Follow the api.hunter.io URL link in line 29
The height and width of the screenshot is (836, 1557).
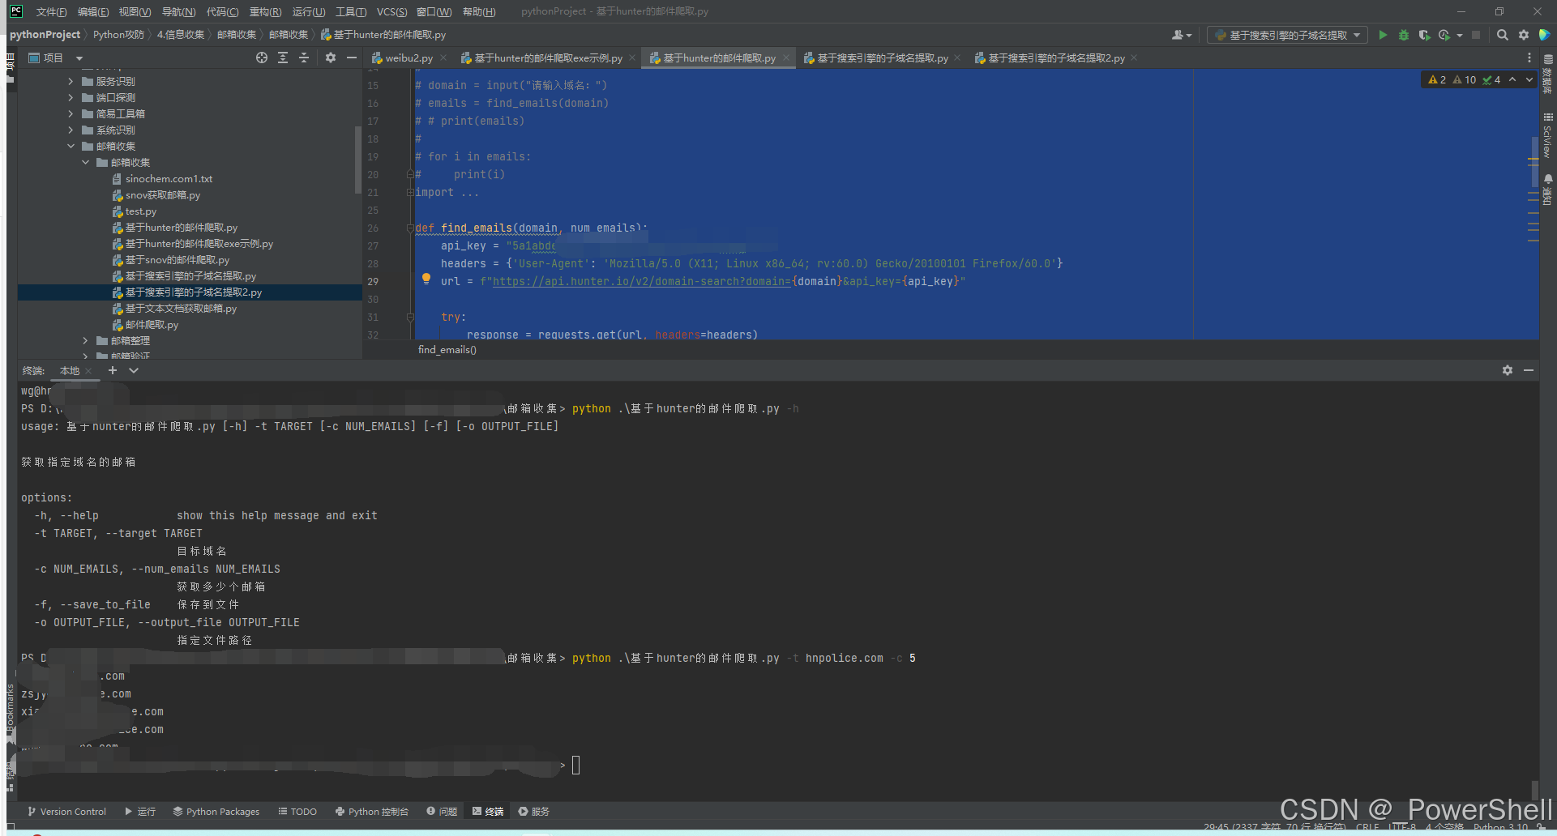click(641, 281)
